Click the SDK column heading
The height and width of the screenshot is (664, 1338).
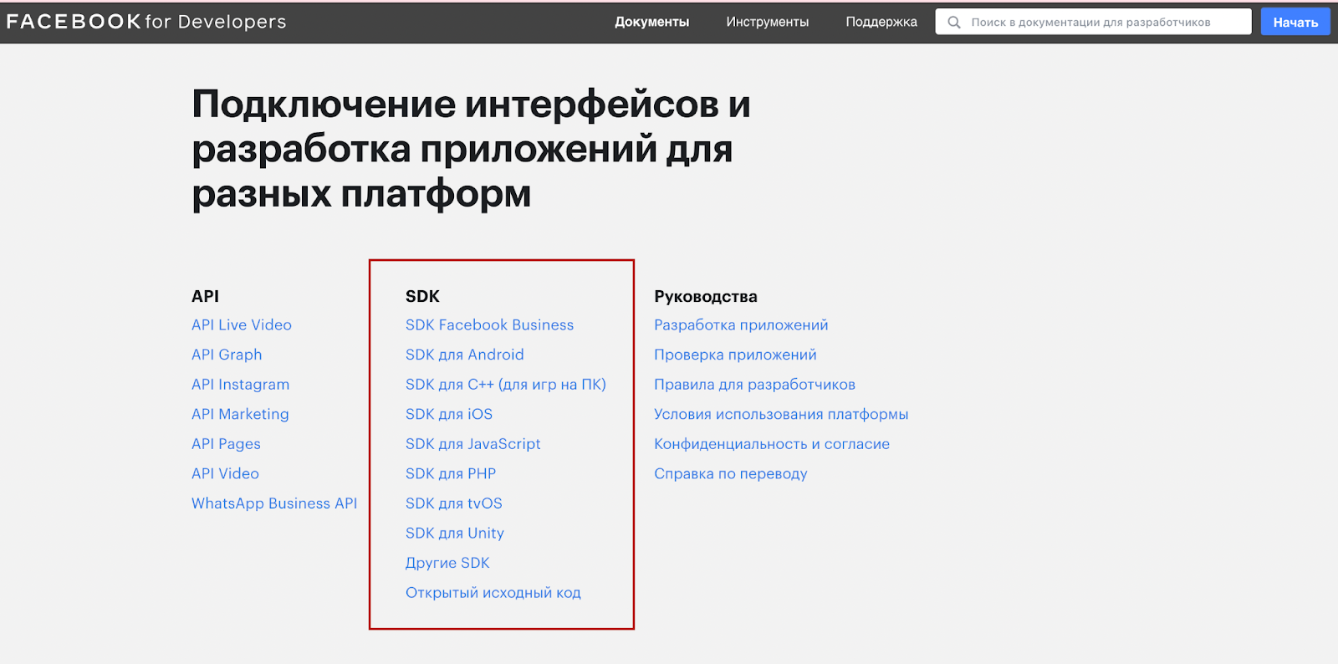coord(422,296)
